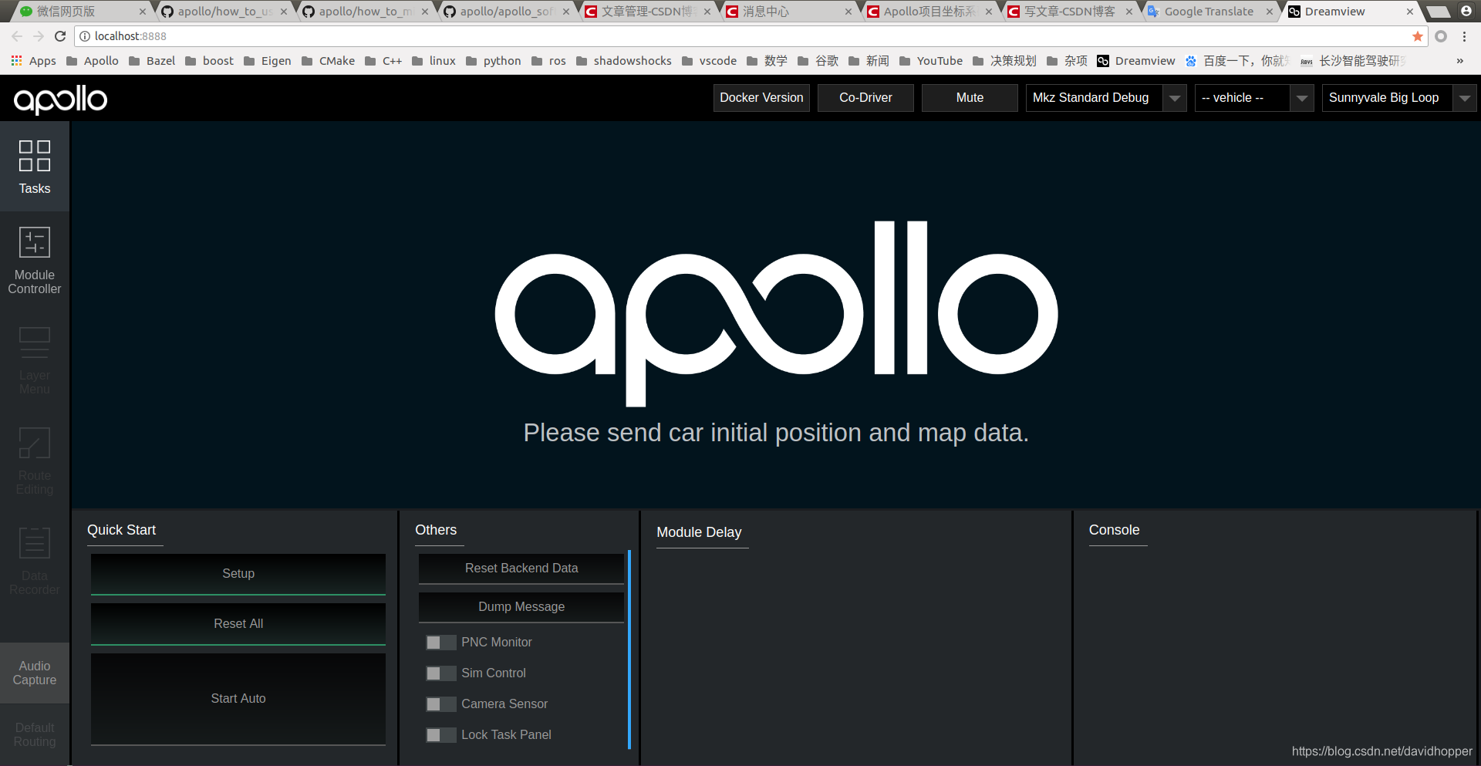Open the Bazel bookmarks folder
The image size is (1481, 766).
[x=152, y=61]
